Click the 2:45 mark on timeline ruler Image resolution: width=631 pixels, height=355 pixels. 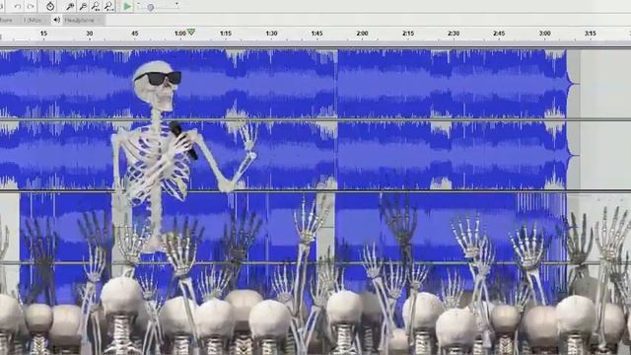[x=499, y=34]
